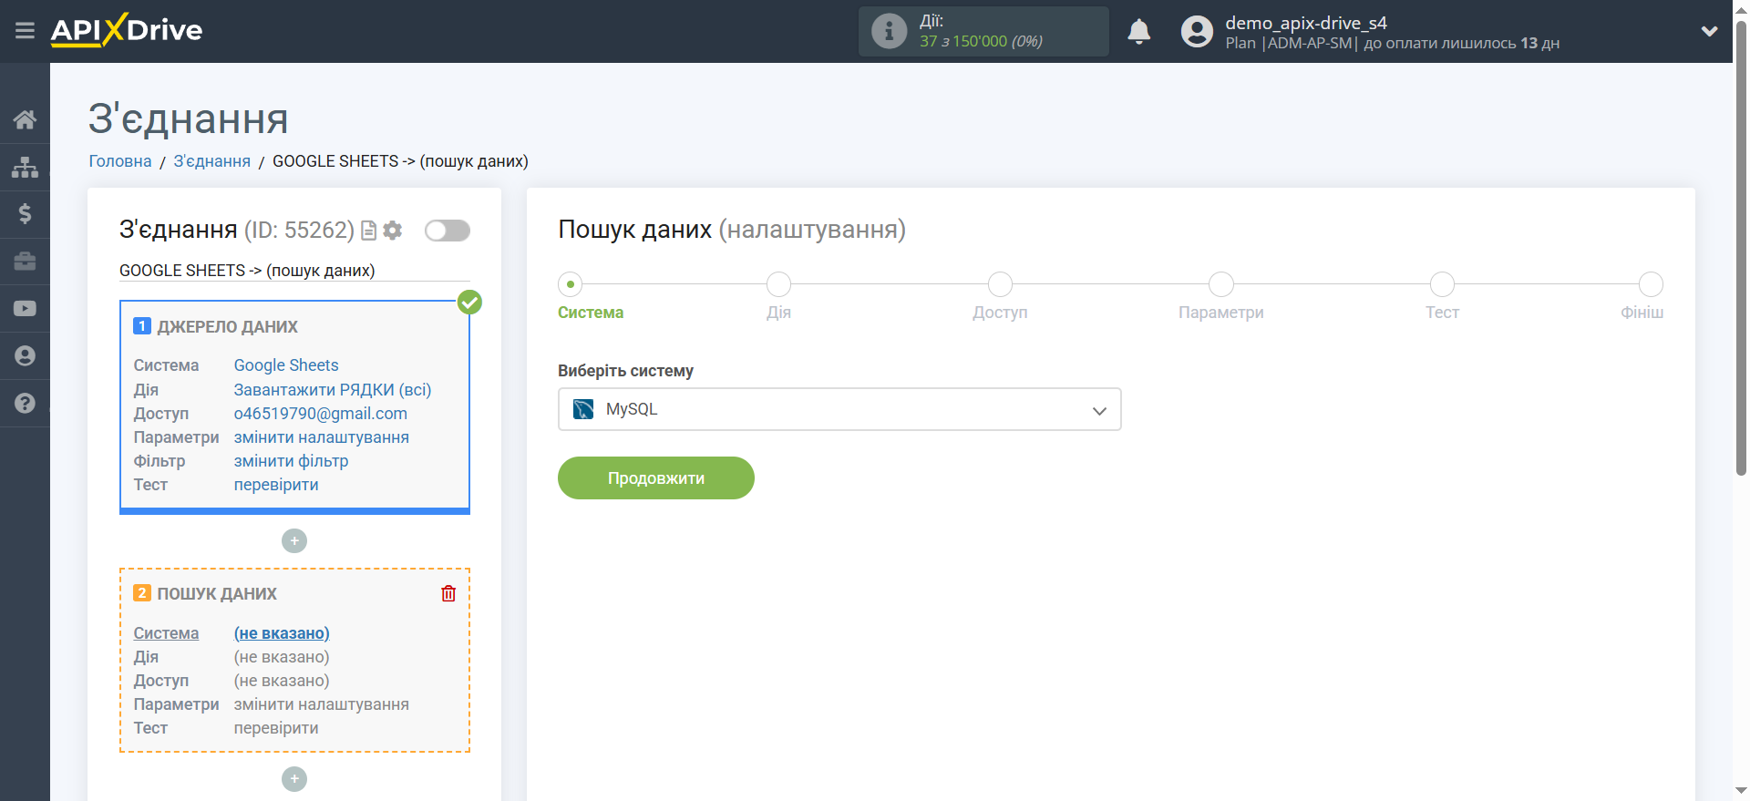This screenshot has height=801, width=1750.
Task: Open the MySQL system dropdown
Action: tap(839, 410)
